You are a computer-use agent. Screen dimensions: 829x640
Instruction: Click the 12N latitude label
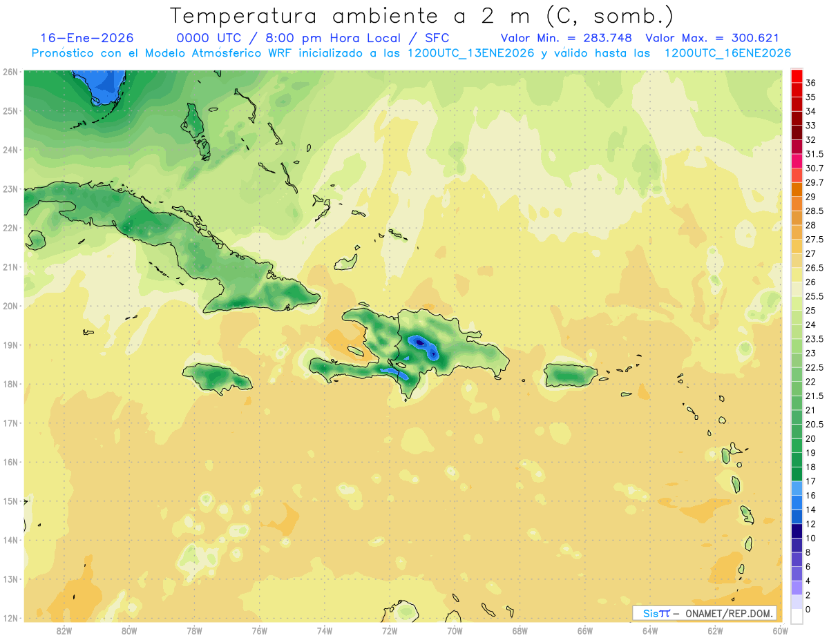pos(10,618)
